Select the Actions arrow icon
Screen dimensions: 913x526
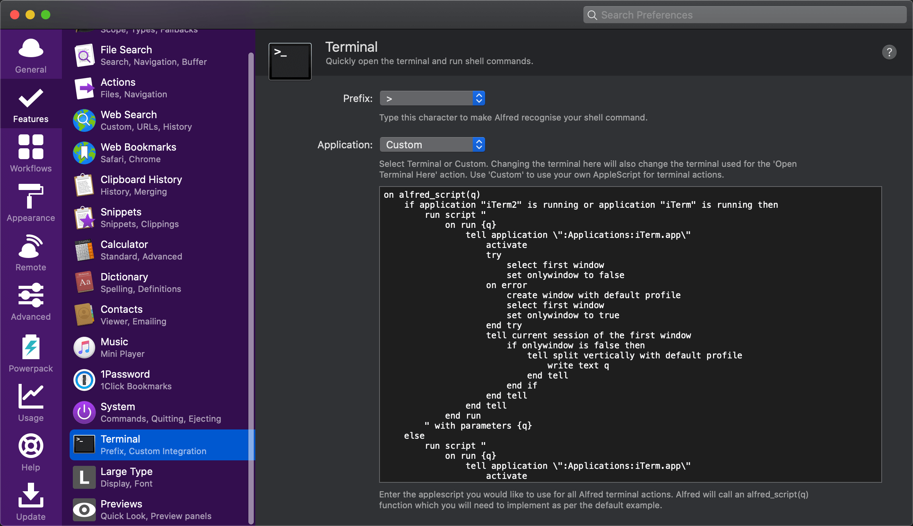point(84,88)
